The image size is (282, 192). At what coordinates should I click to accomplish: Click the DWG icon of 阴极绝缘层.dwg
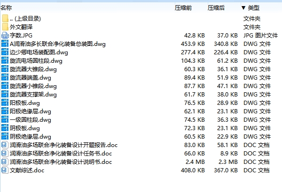tap(5, 137)
